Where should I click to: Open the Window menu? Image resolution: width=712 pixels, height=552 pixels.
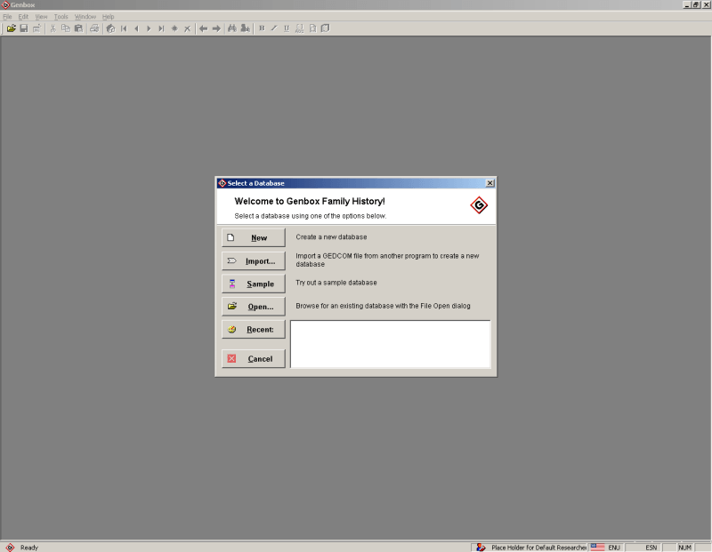click(85, 16)
